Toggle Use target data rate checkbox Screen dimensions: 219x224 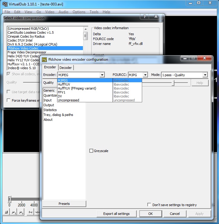pyautogui.click(x=9, y=92)
